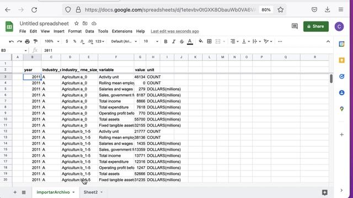Image resolution: width=353 pixels, height=198 pixels.
Task: Open the Data menu
Action: coord(89,31)
